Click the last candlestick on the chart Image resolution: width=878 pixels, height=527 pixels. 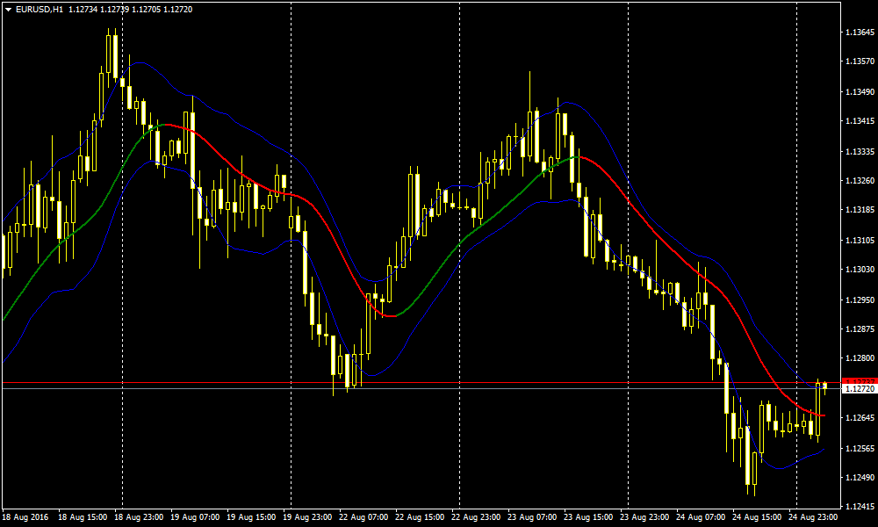pos(824,386)
